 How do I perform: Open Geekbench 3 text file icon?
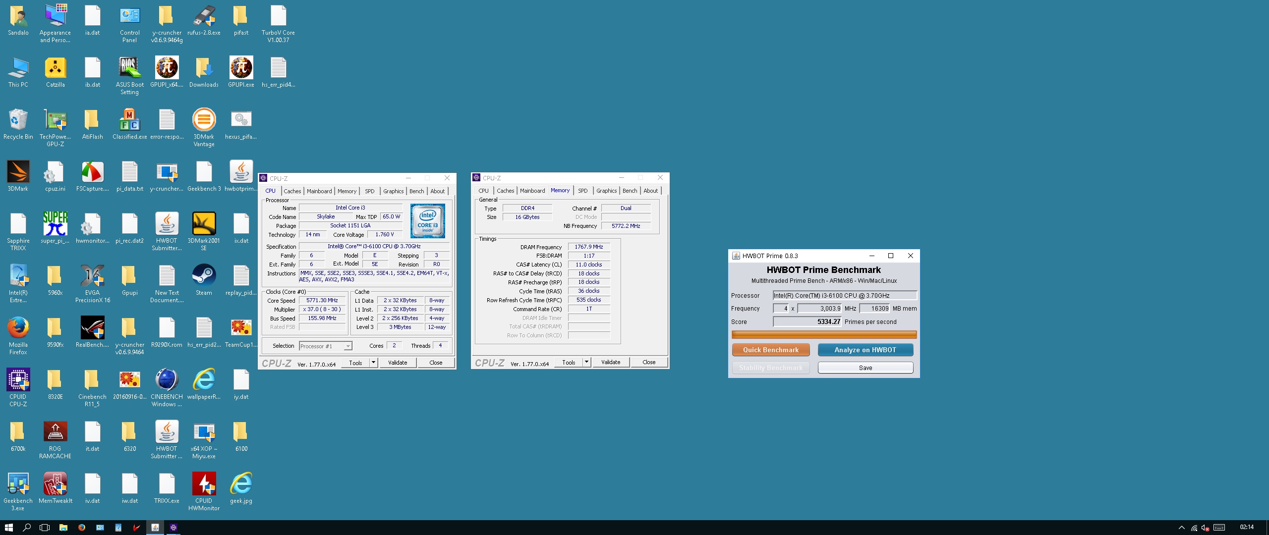(204, 177)
